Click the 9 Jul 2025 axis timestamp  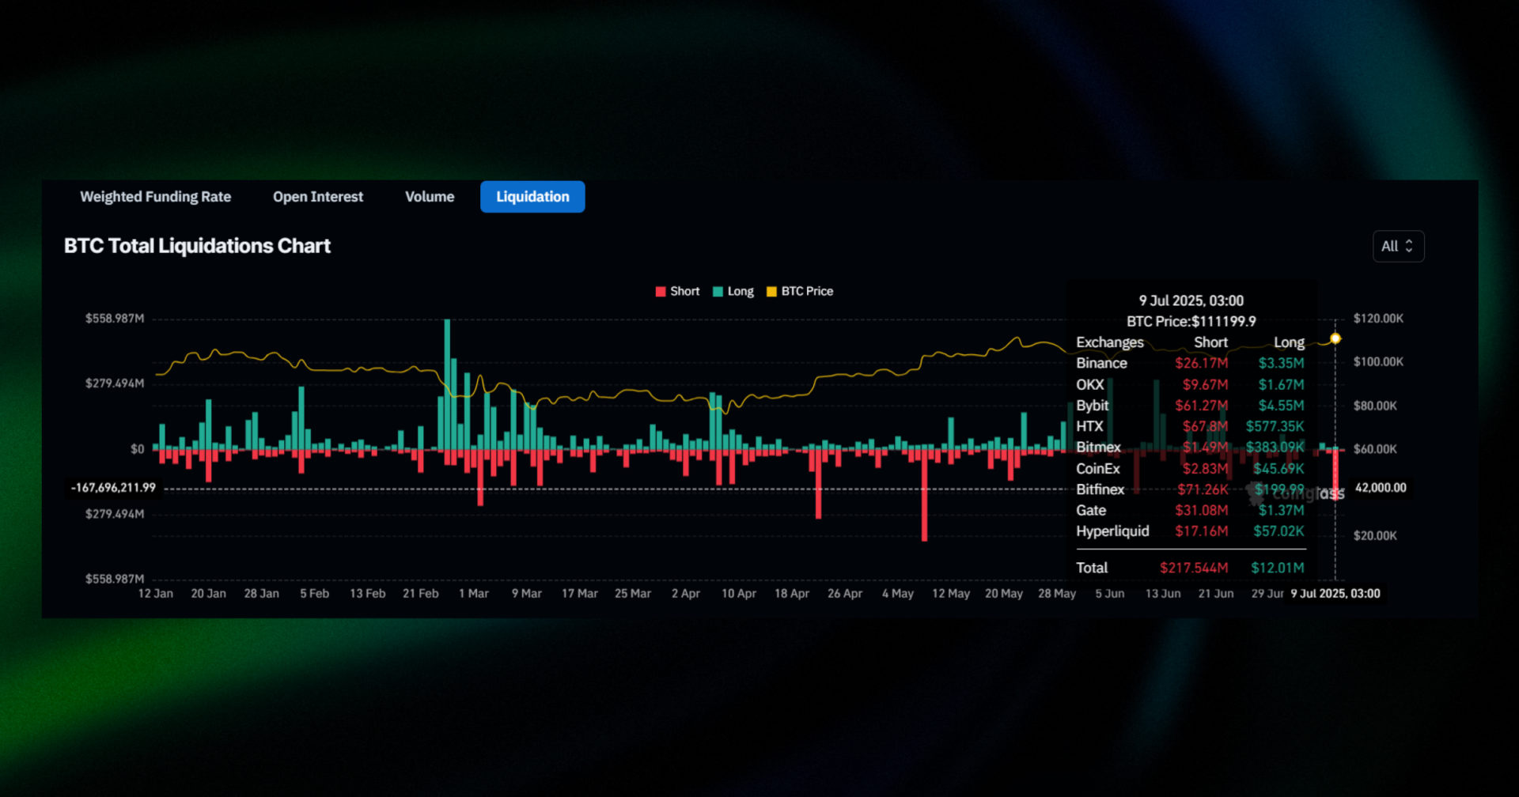[x=1335, y=594]
